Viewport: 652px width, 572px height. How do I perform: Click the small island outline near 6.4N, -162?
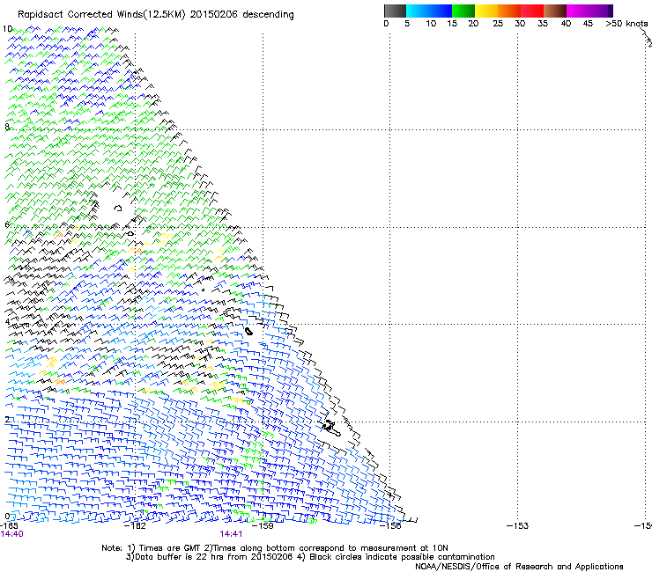pyautogui.click(x=118, y=208)
